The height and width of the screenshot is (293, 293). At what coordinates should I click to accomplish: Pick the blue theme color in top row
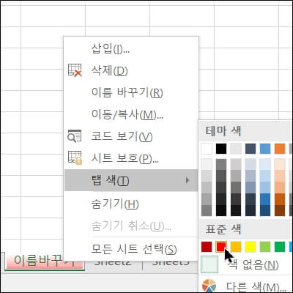pos(265,149)
